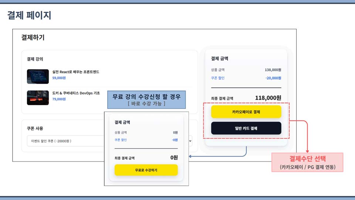This screenshot has width=355, height=200.
Task: Select the 결제 페이지 slide title
Action: click(29, 15)
